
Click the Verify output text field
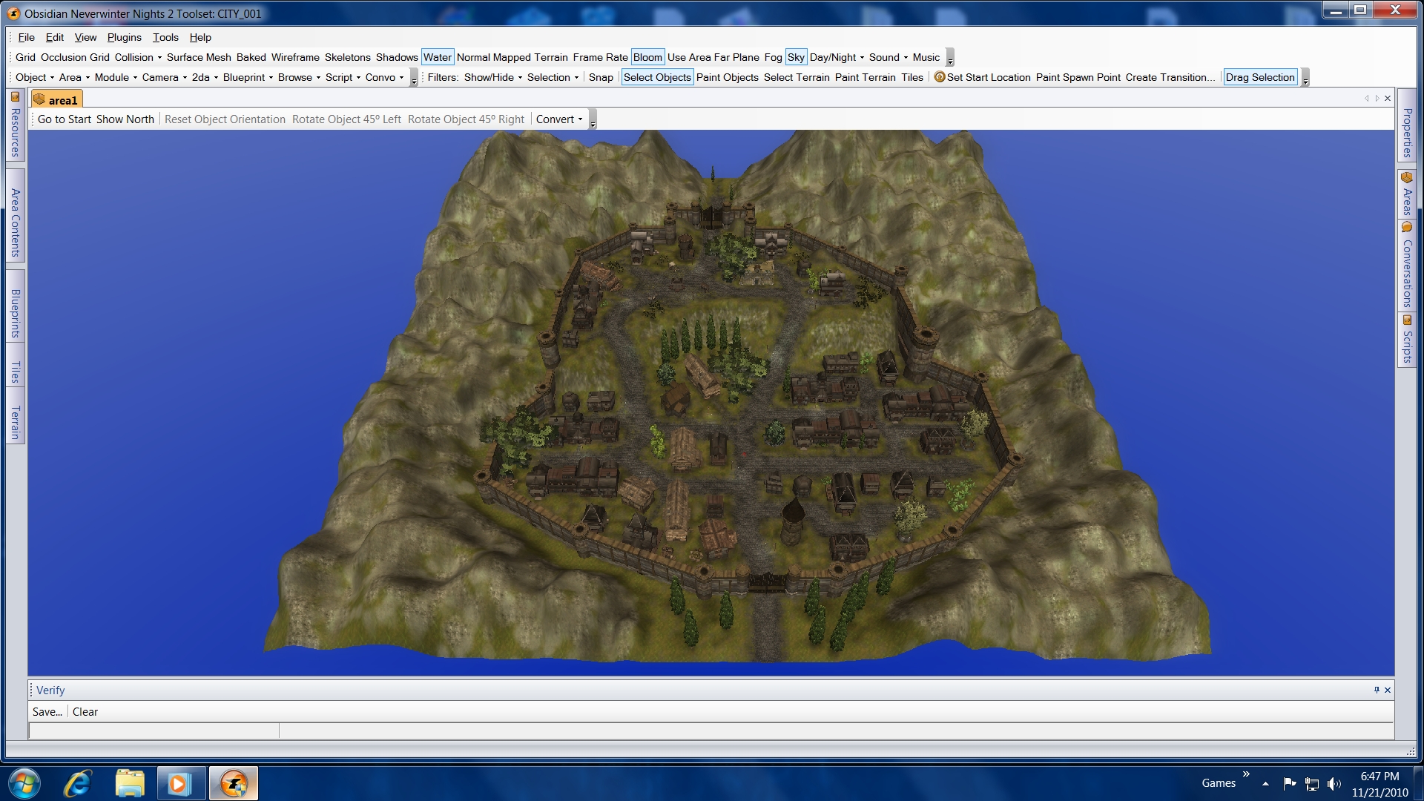154,731
